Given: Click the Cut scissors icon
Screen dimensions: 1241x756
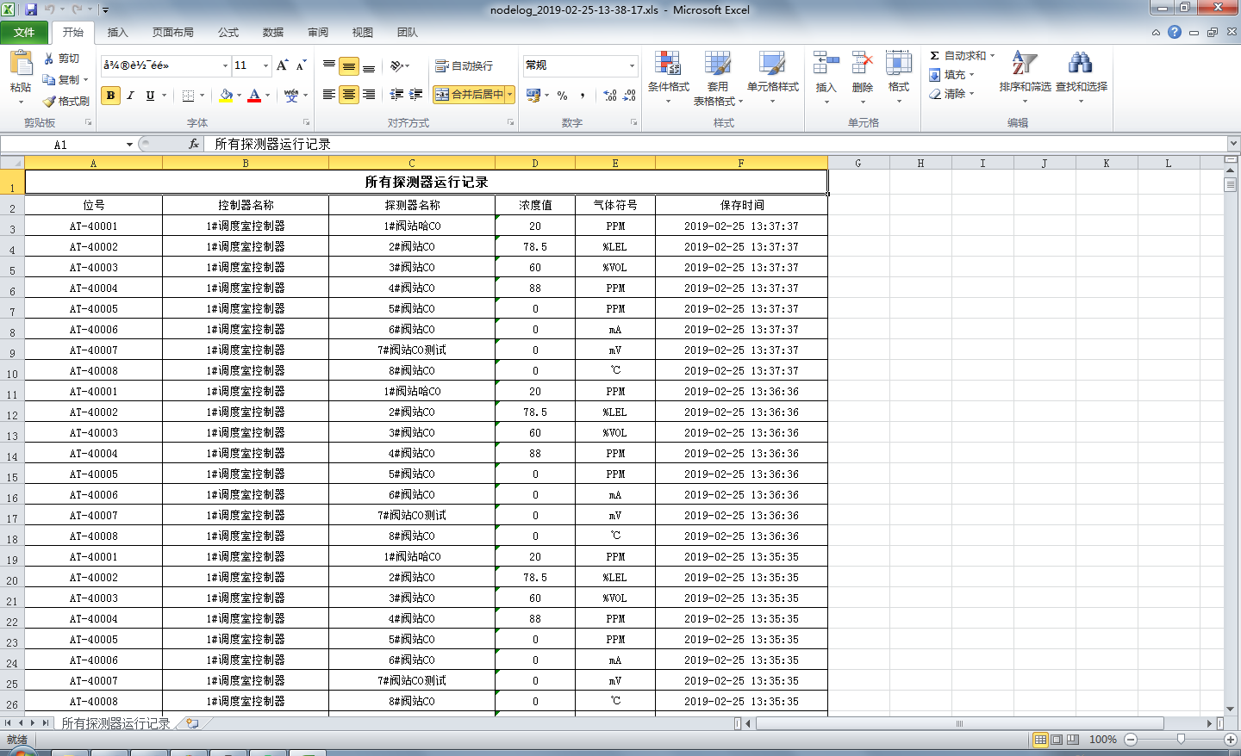Looking at the screenshot, I should [49, 59].
